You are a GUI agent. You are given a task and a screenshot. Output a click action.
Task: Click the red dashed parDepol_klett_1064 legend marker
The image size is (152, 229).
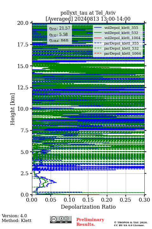click(98, 53)
